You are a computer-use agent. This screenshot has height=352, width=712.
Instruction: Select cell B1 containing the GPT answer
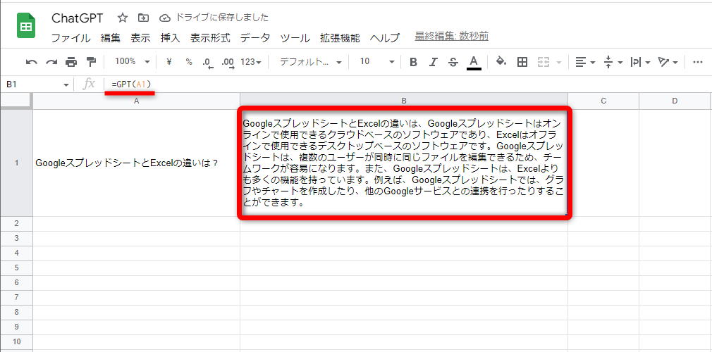404,163
